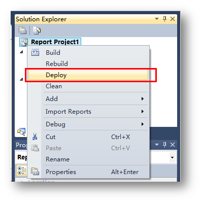Click the Report Project1 project icon
The height and width of the screenshot is (203, 202).
coord(24,42)
